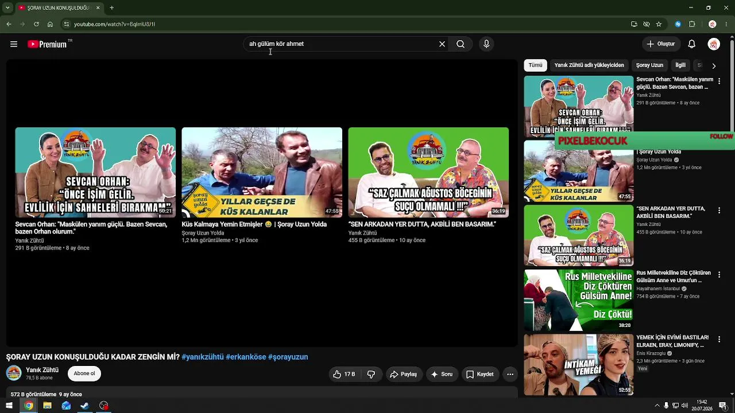Open the YouTube hamburger guide menu
This screenshot has width=735, height=413.
[x=14, y=44]
